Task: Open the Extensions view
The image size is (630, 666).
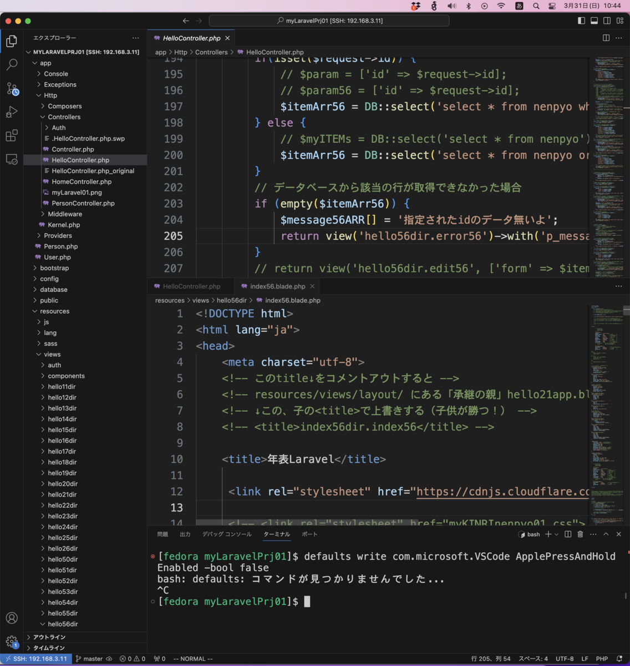Action: [12, 135]
